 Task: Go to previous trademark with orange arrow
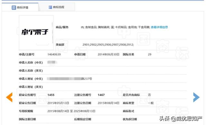click(x=9, y=97)
